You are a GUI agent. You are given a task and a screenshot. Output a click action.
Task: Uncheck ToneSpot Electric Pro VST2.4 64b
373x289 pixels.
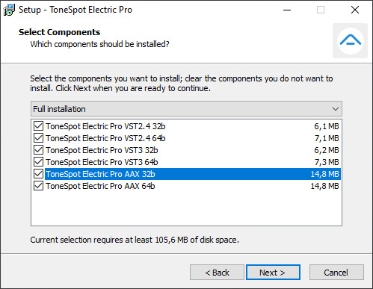[38, 138]
